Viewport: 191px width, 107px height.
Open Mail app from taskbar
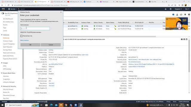coord(56,105)
